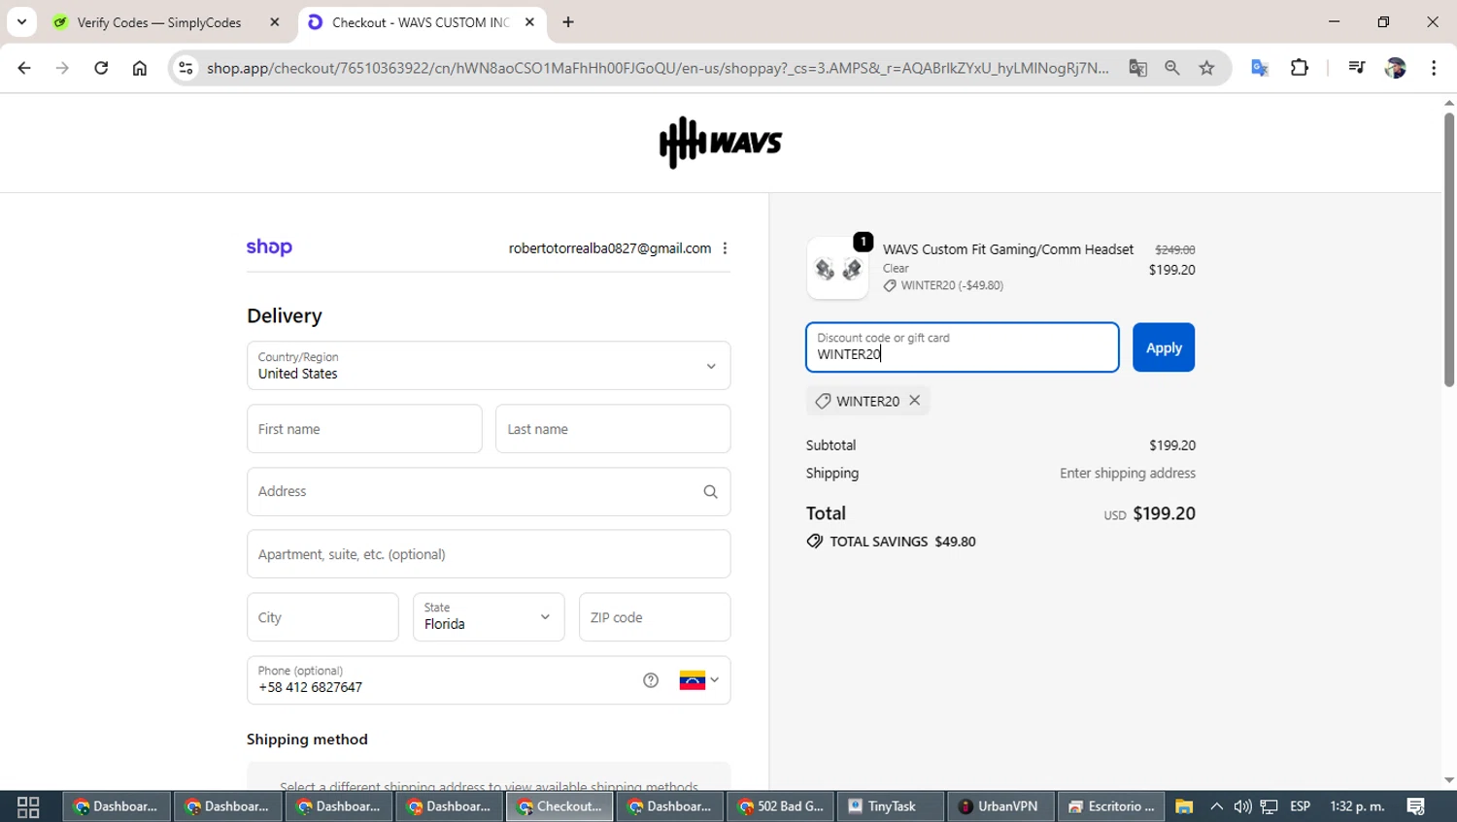Focus the ZIP code field
The image size is (1457, 822).
click(x=655, y=617)
